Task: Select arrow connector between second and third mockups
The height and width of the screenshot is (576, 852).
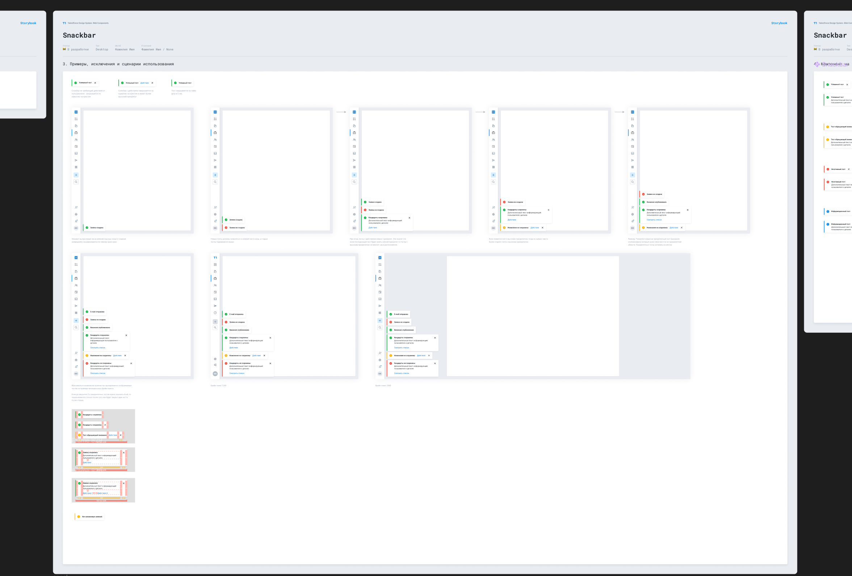Action: click(x=341, y=112)
